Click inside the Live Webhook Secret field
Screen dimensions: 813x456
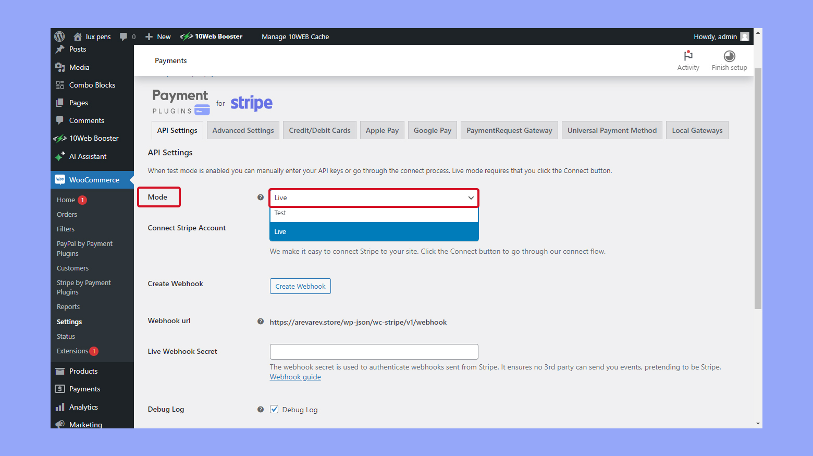(x=373, y=351)
